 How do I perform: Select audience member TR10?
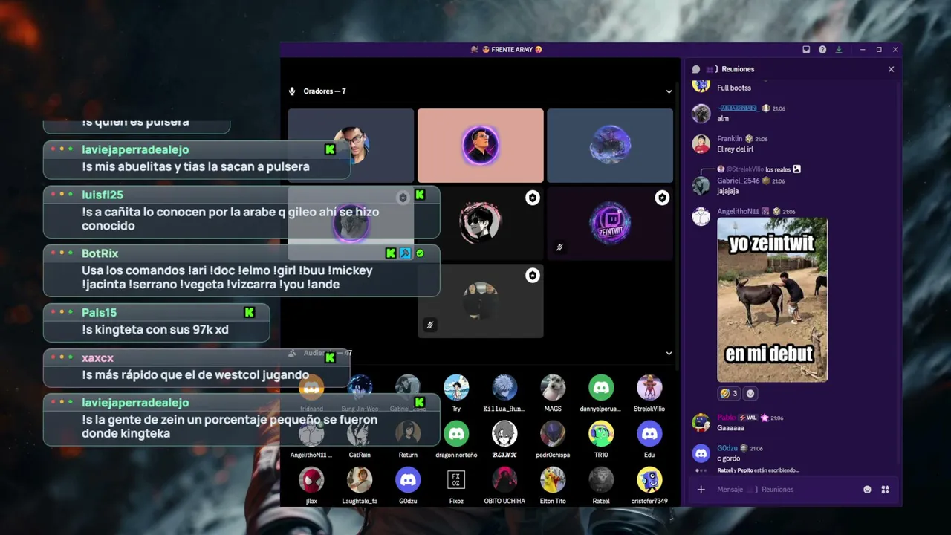pos(601,439)
